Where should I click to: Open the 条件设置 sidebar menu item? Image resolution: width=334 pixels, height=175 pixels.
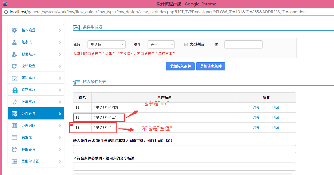pyautogui.click(x=36, y=114)
